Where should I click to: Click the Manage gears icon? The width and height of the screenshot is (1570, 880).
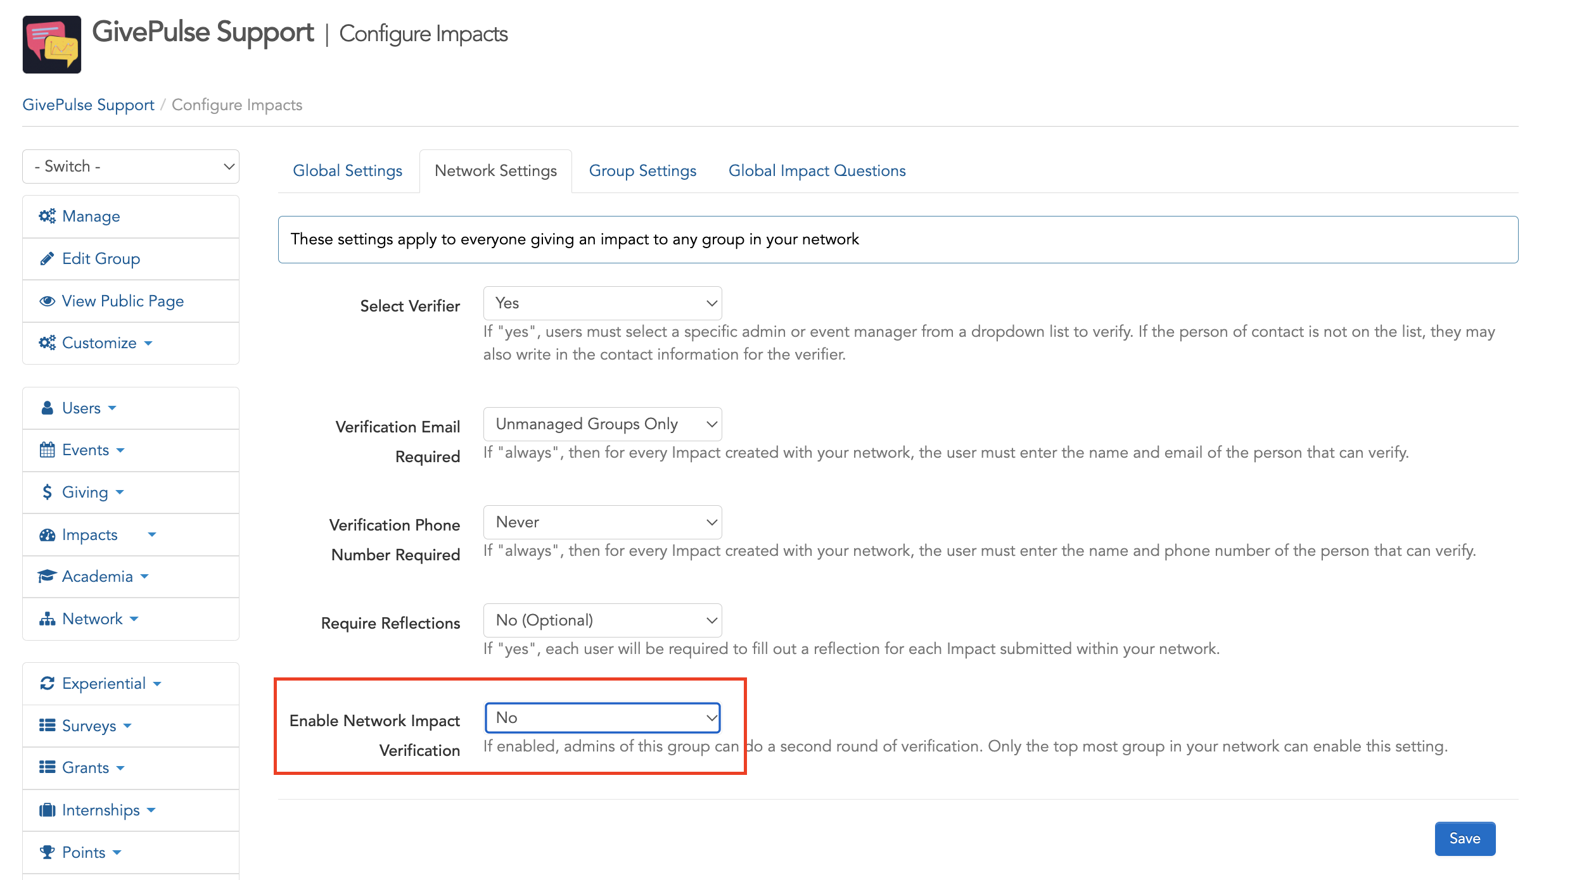[47, 217]
